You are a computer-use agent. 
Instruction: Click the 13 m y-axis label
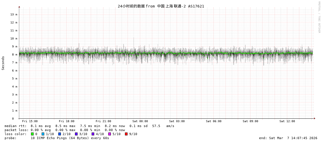point(14,14)
